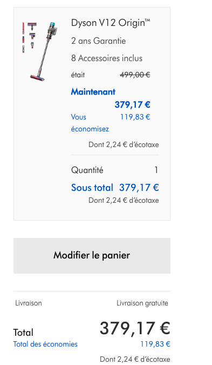Screen dimensions: 212x365
Task: Click the bottom Dont 2,24 € d'écotaxe note
Action: pos(135,359)
